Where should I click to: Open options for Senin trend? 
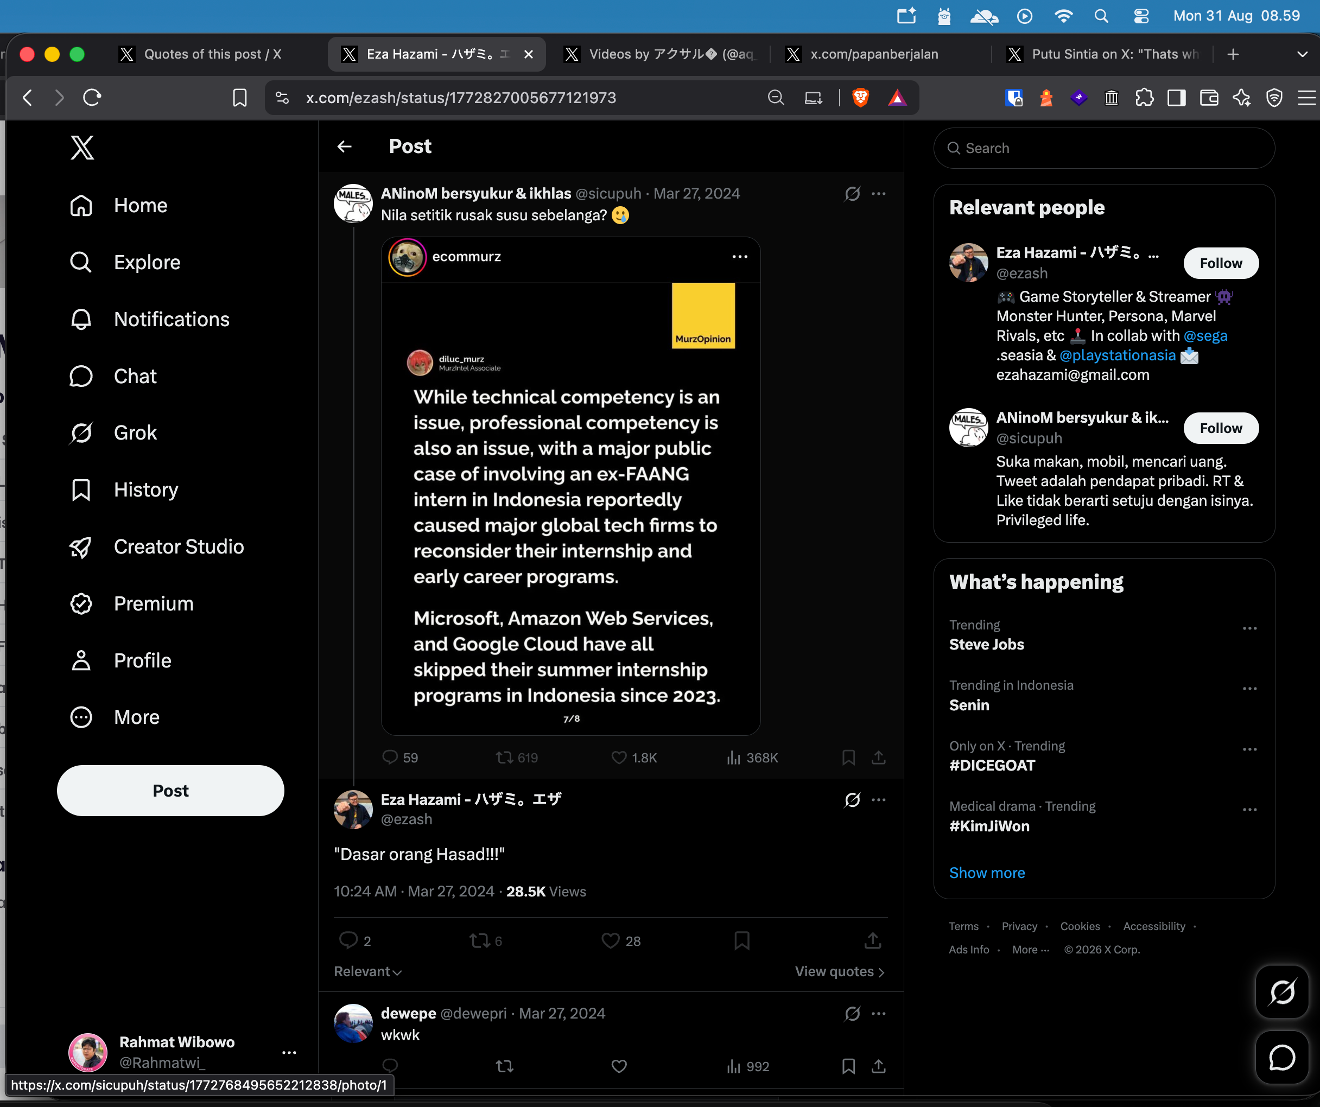click(1249, 689)
